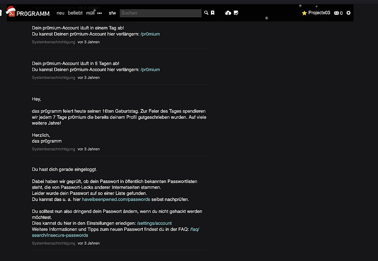The image size is (378, 261).
Task: Expand the three-dots more menu
Action: 100,13
